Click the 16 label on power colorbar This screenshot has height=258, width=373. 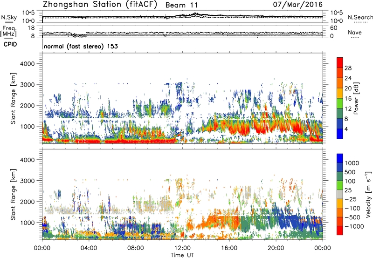[x=348, y=99]
